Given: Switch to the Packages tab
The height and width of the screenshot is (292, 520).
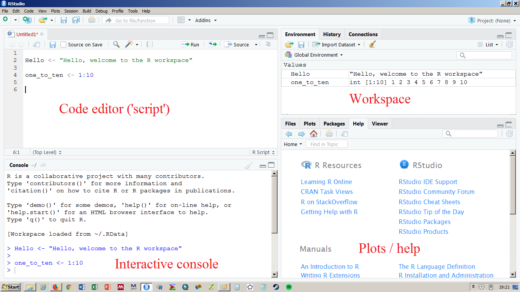Looking at the screenshot, I should pyautogui.click(x=334, y=124).
